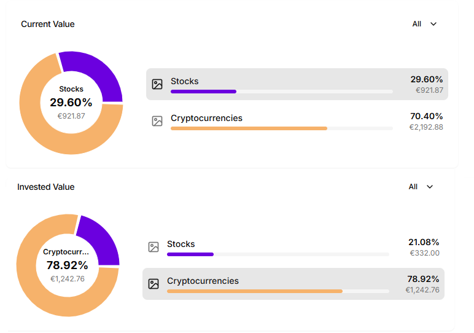Click the orange Cryptocurrencies progress bar in Invested Value
This screenshot has width=474, height=333.
coord(254,291)
